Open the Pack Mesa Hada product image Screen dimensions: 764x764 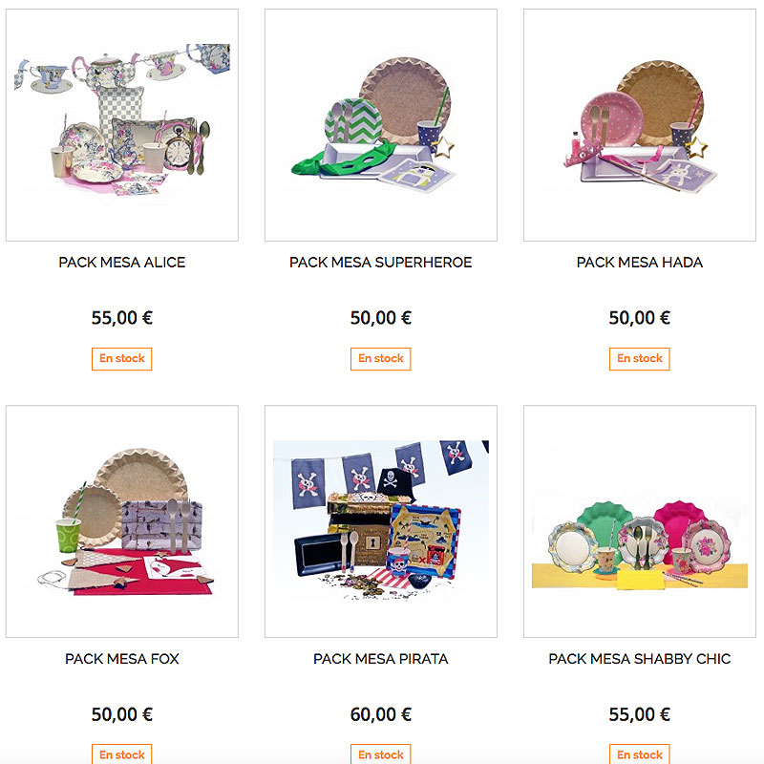click(639, 125)
